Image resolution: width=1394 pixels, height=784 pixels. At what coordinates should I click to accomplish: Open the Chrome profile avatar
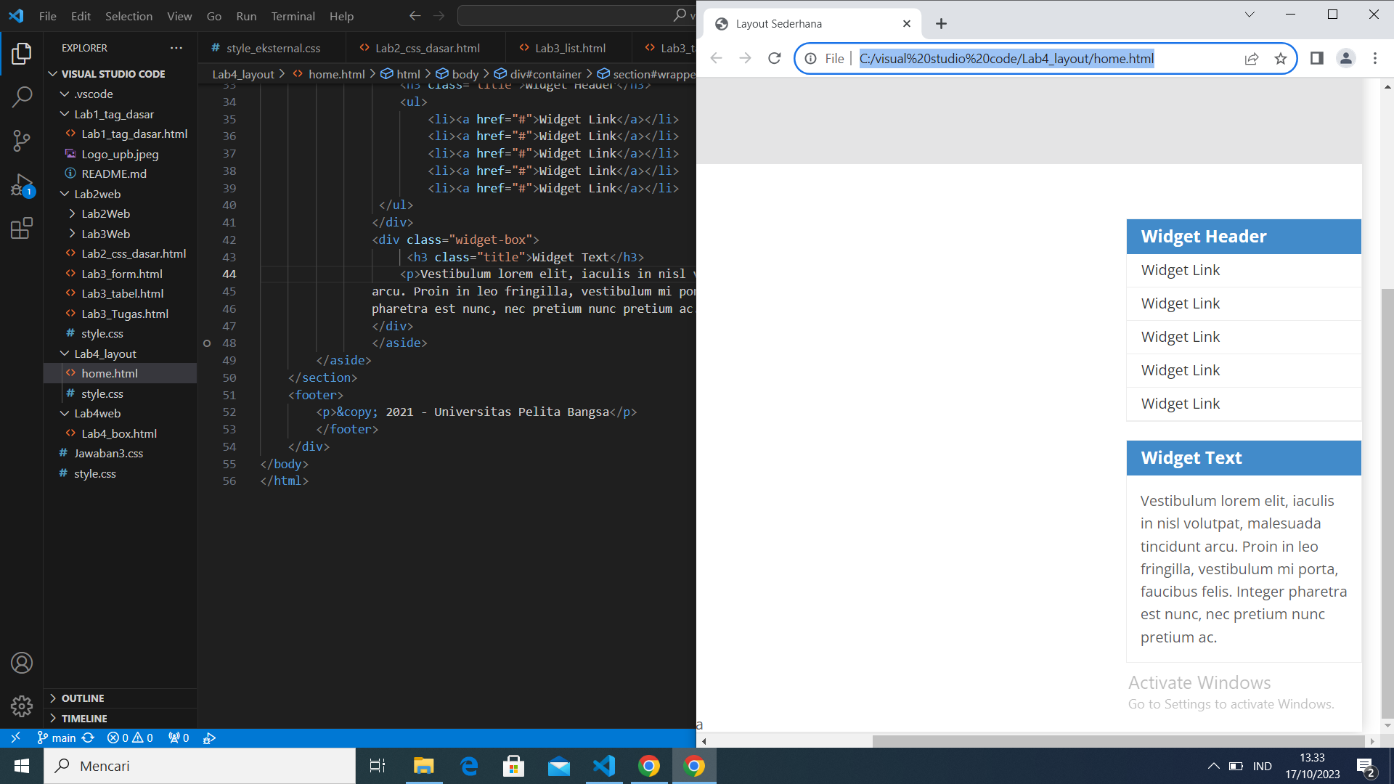coord(1346,58)
